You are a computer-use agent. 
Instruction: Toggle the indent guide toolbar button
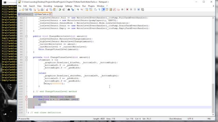[103, 9]
